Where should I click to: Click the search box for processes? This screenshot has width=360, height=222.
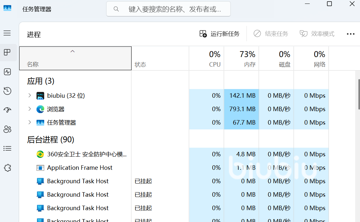tap(168, 9)
